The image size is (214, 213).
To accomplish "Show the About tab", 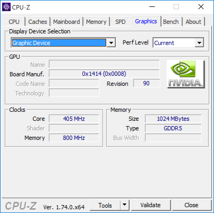I will click(x=194, y=22).
